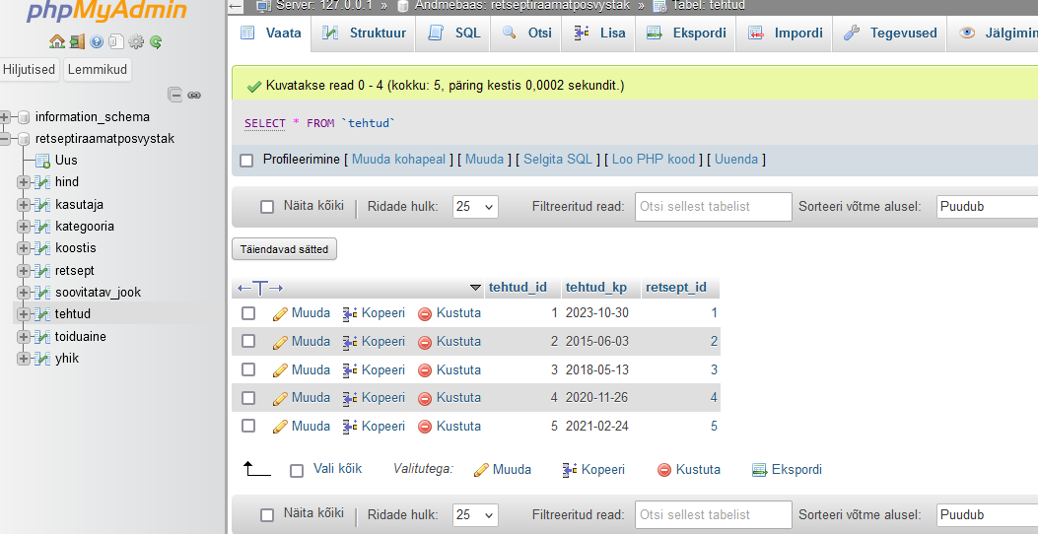Click the top Filtreeritud read search field
Viewport: 1038px width, 534px height.
713,207
